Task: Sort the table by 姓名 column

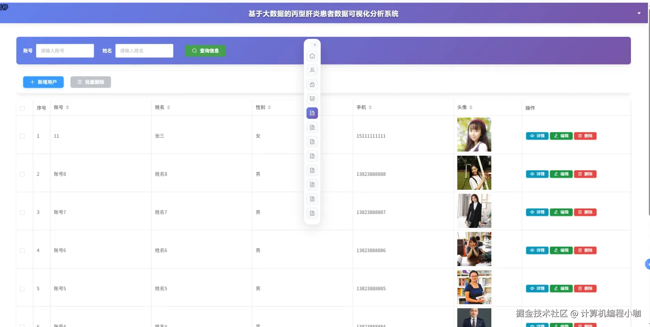Action: [168, 107]
